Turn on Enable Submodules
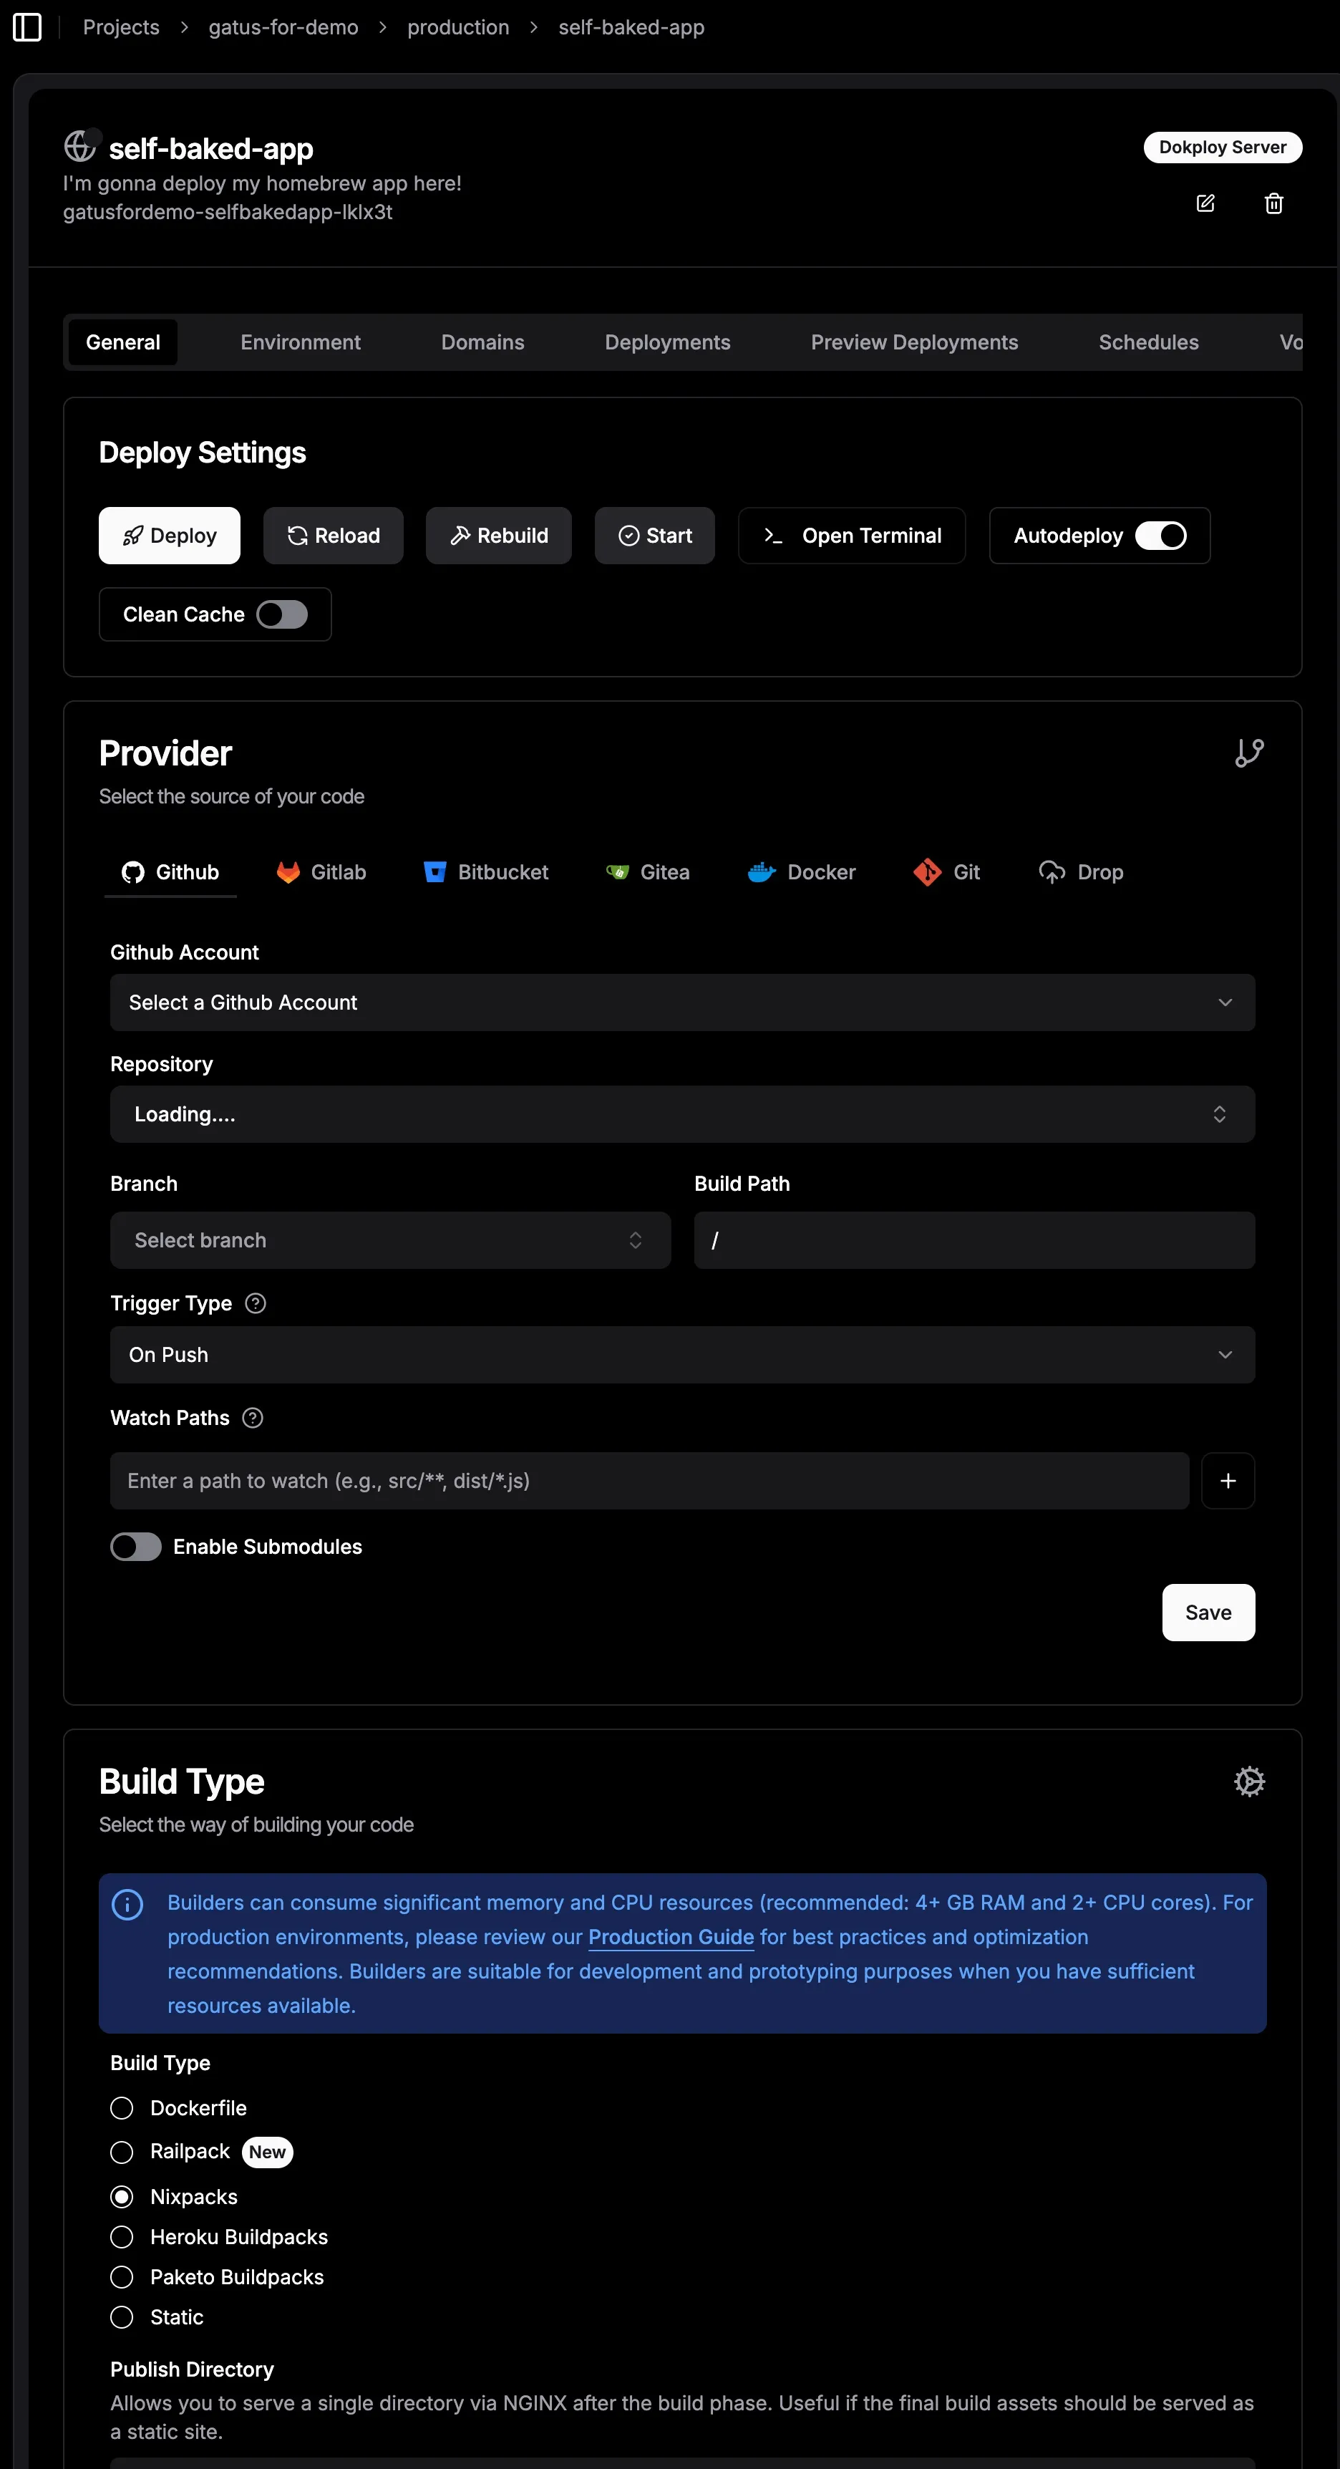1340x2469 pixels. pos(135,1546)
